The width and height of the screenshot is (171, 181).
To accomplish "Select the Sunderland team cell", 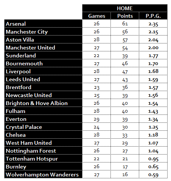I will coord(43,56).
